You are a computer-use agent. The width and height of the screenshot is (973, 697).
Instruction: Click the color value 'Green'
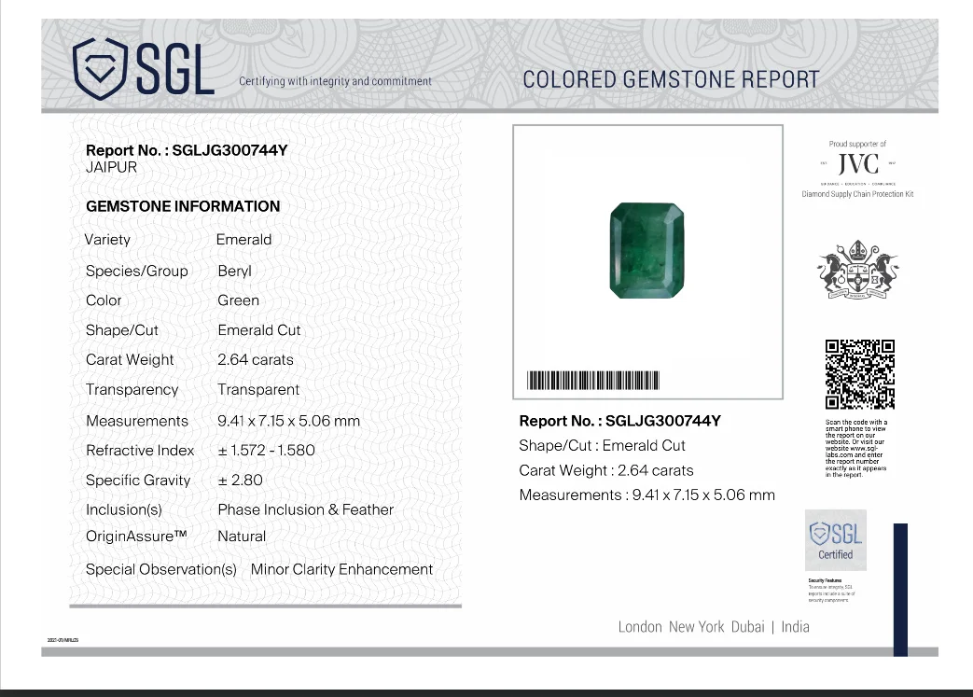pos(238,300)
